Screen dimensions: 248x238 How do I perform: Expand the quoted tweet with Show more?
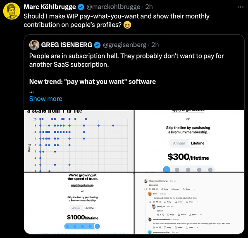point(46,99)
